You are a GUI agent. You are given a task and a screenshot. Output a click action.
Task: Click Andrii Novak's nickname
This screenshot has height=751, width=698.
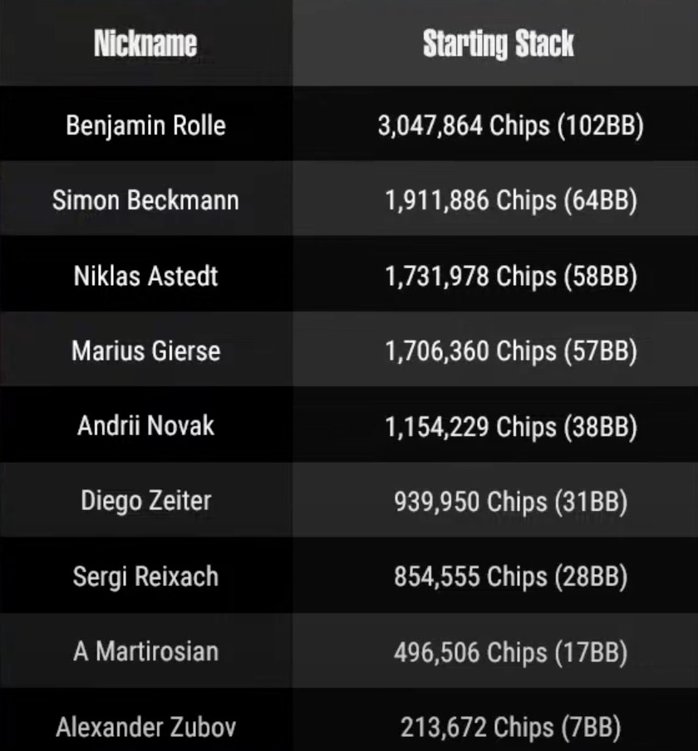click(x=145, y=425)
